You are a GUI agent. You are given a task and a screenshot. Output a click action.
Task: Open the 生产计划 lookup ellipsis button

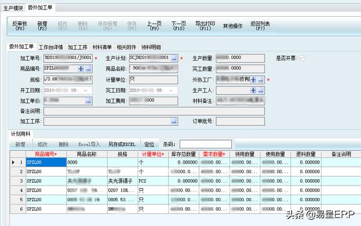click(174, 58)
